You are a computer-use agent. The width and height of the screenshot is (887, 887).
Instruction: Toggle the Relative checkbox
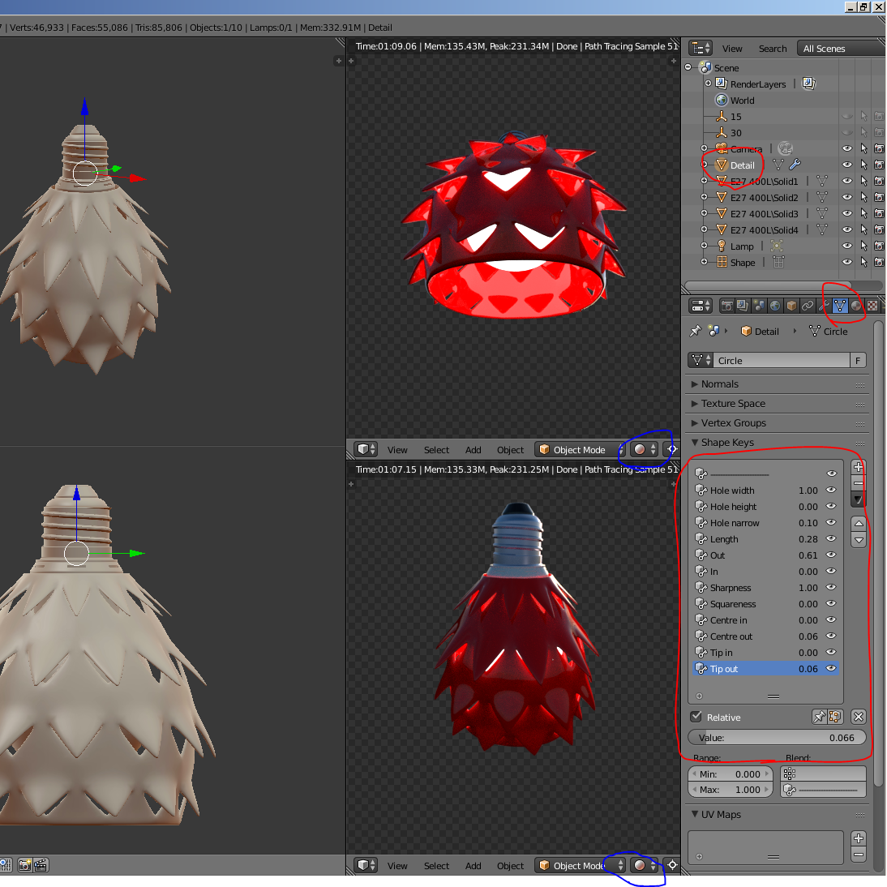click(x=696, y=717)
